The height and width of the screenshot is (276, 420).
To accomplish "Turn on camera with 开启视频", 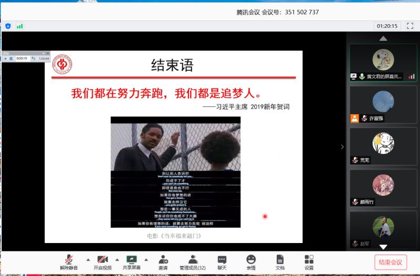I will click(102, 262).
